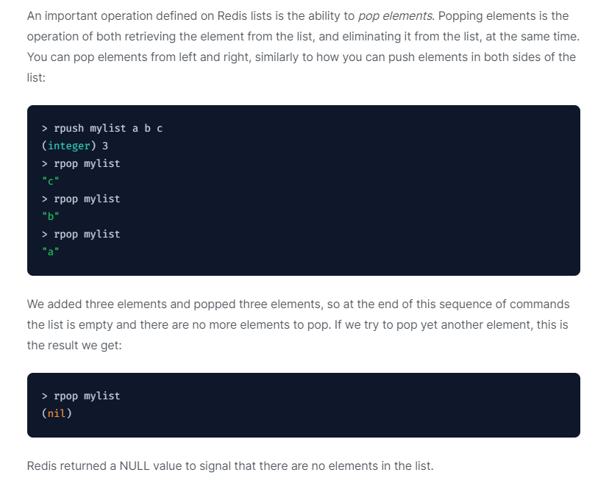Image resolution: width=609 pixels, height=478 pixels.
Task: Click the "(integer) 3" output line
Action: point(75,146)
